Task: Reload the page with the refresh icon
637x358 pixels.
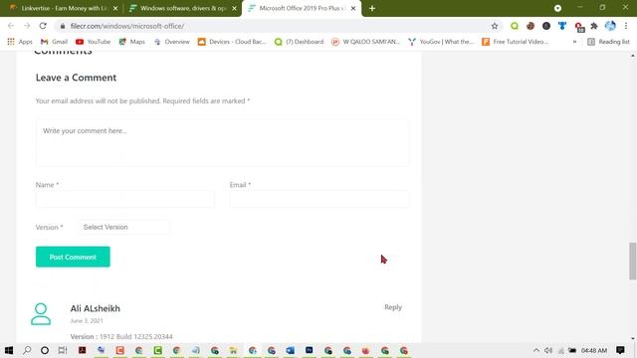Action: (x=43, y=26)
